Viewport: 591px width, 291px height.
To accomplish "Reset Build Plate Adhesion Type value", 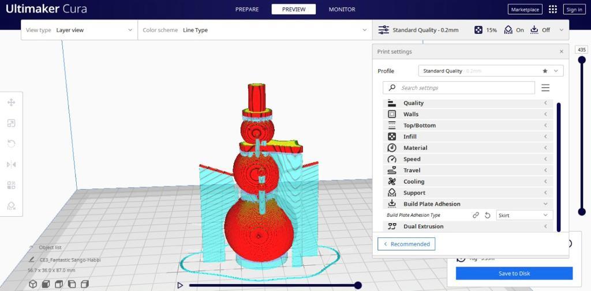I will point(487,216).
